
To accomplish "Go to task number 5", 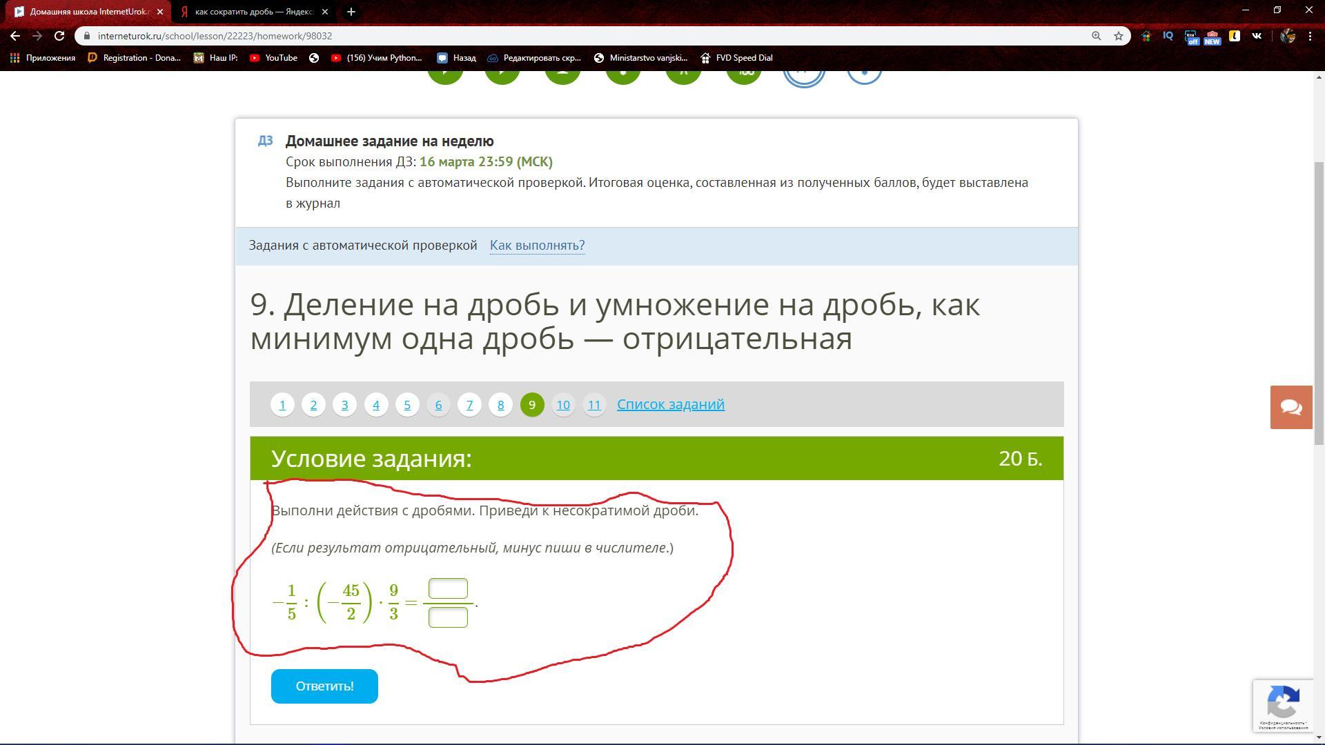I will pyautogui.click(x=407, y=405).
